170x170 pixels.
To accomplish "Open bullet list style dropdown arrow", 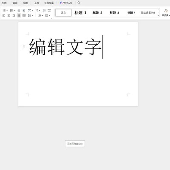I will 7,11.
